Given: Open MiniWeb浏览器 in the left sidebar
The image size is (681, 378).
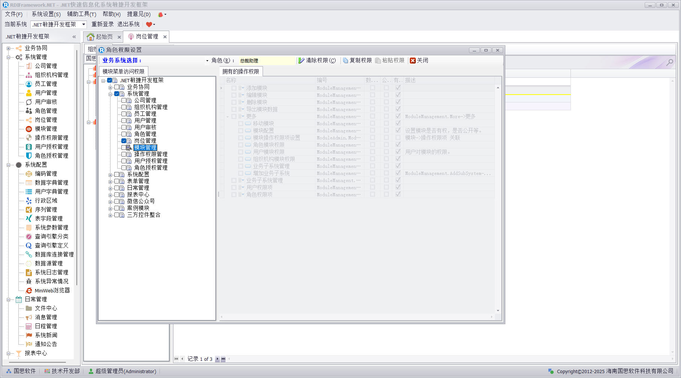Looking at the screenshot, I should pos(52,291).
